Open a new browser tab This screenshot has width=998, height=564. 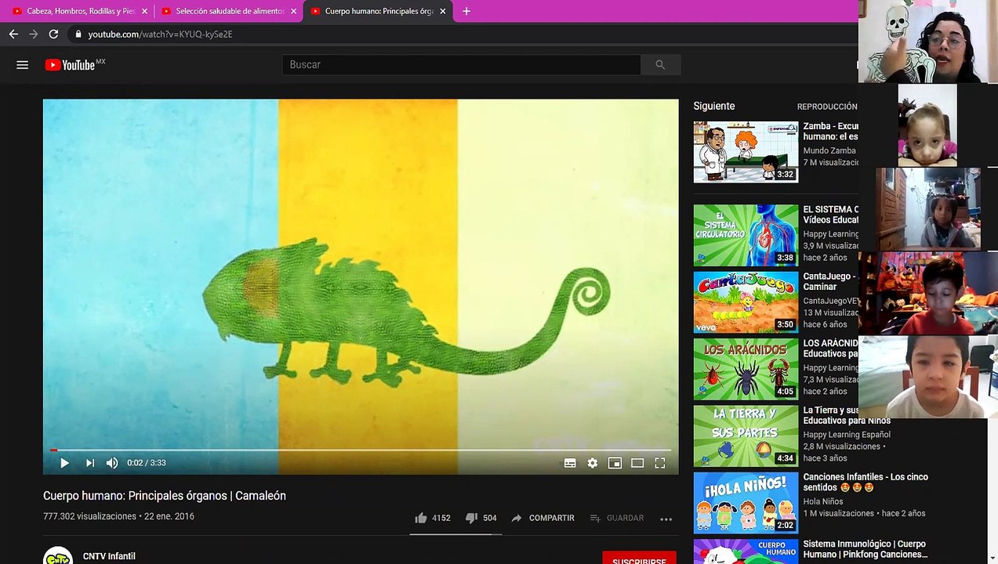coord(466,12)
